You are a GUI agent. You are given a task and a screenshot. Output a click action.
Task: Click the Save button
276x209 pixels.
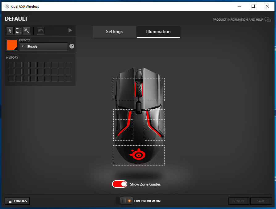pos(261,201)
